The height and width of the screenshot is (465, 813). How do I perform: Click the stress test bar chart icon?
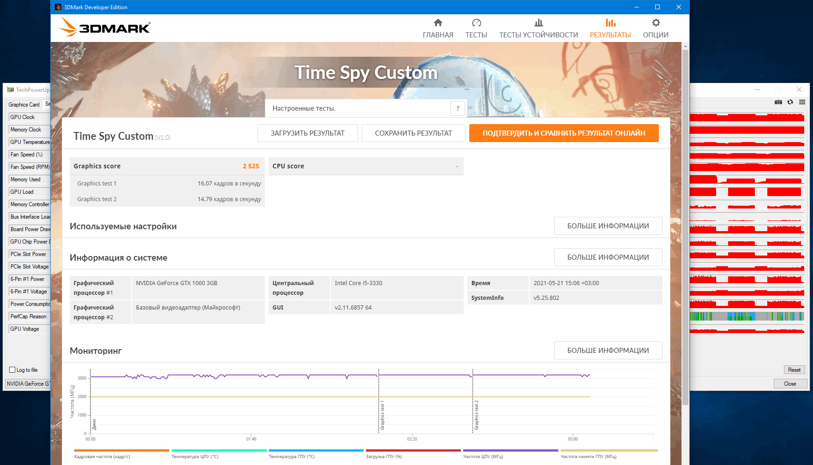click(538, 23)
